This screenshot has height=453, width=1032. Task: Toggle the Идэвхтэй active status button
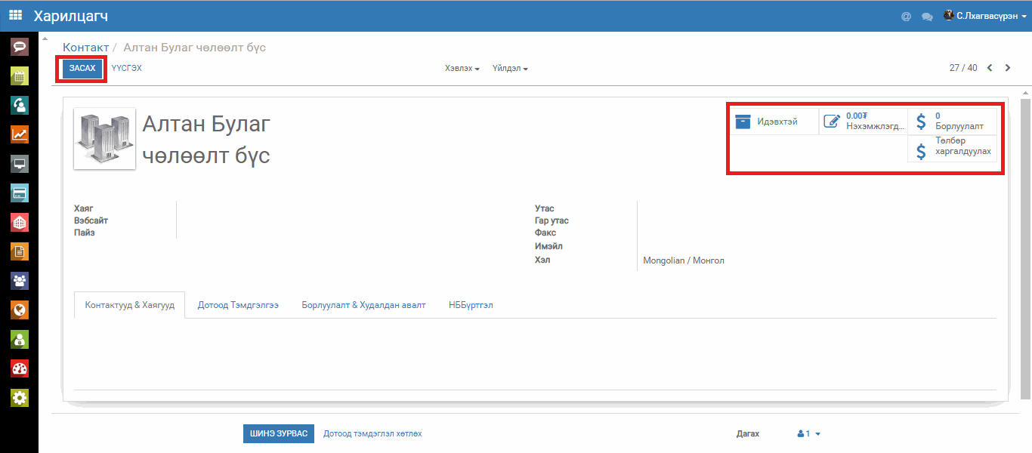pyautogui.click(x=773, y=122)
